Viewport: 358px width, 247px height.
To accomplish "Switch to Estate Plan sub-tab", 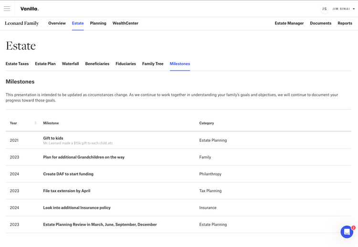I will click(x=45, y=63).
